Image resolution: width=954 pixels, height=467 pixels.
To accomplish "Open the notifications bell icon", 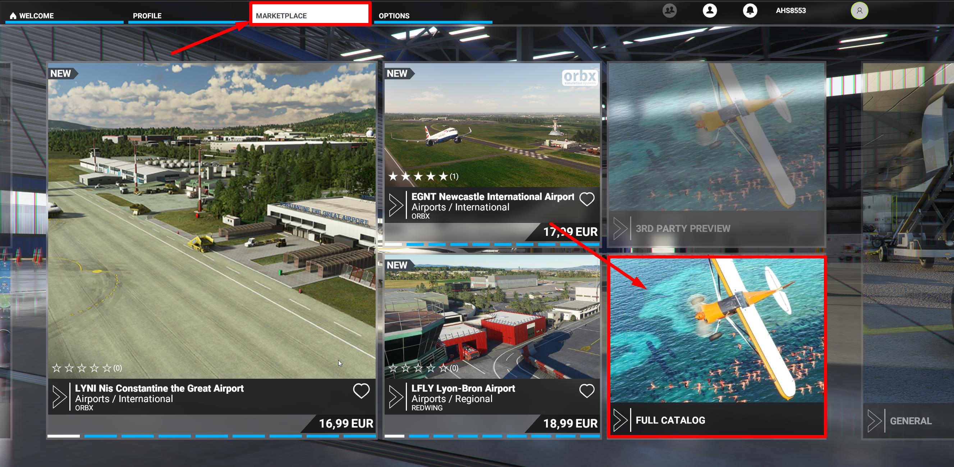I will [x=750, y=10].
